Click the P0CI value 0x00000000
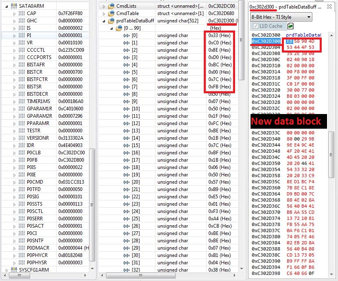Screen dimensions: 338x281 pyautogui.click(x=70, y=233)
